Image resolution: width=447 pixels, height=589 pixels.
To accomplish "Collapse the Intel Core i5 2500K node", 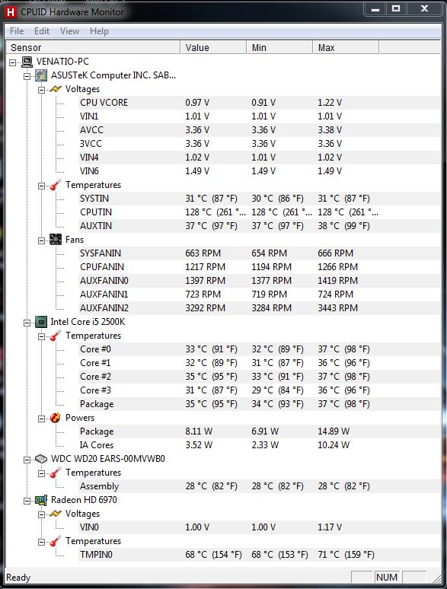I will point(27,323).
